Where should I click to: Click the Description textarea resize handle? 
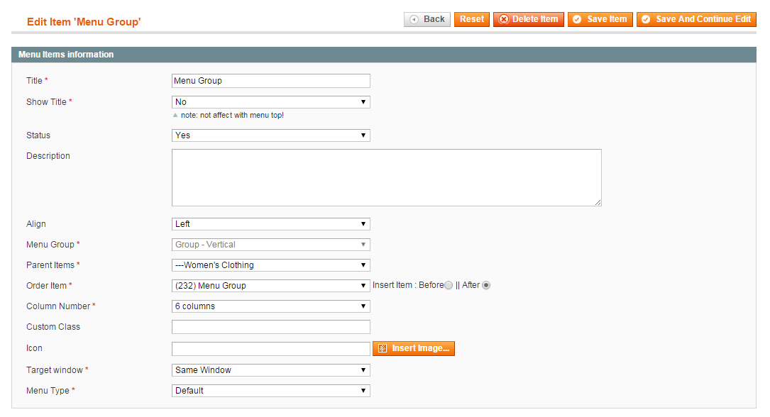[x=598, y=202]
